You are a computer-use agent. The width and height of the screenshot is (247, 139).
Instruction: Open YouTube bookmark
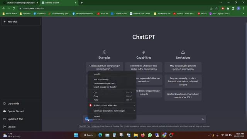click(x=103, y=14)
